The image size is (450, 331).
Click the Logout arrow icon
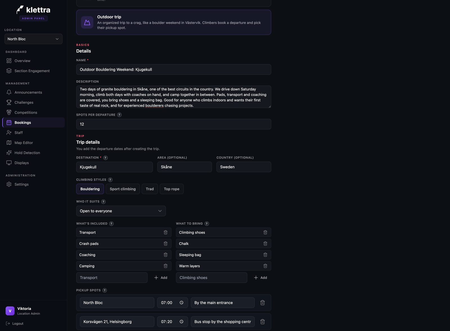(8, 323)
